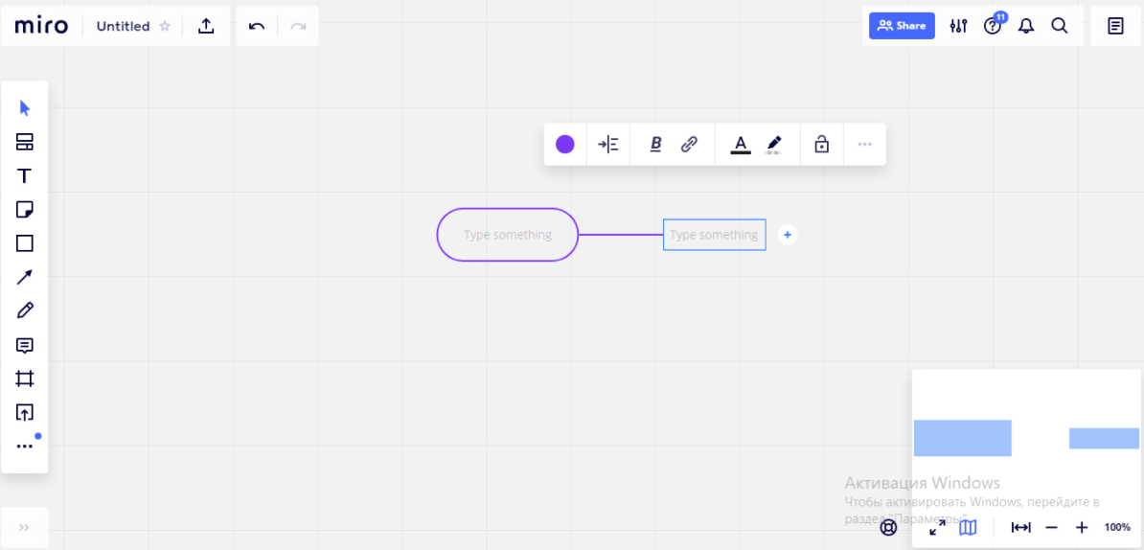Open the board notes panel

click(x=1116, y=26)
